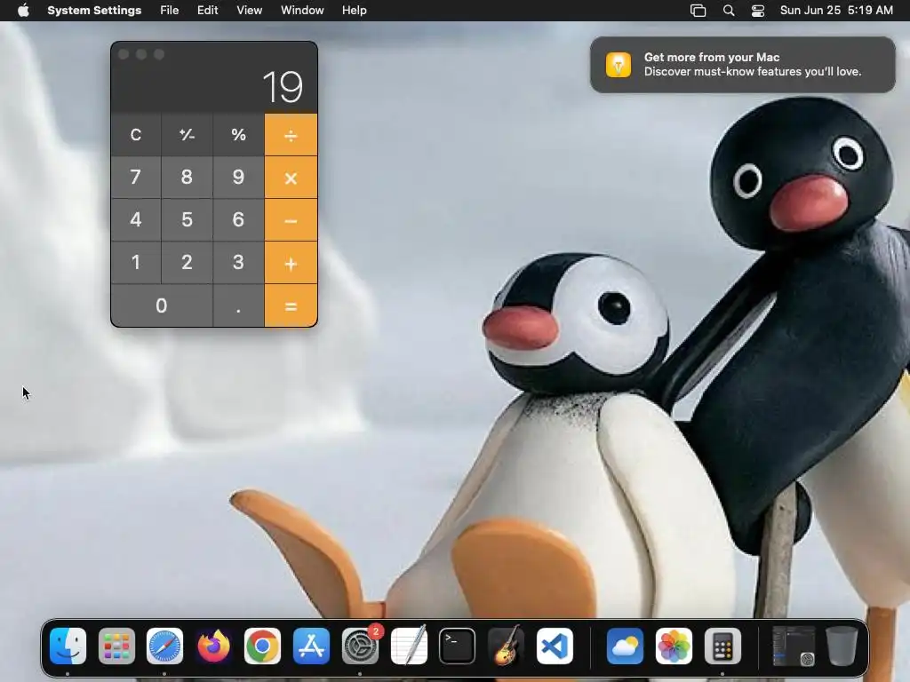Open the View menu
Image resolution: width=910 pixels, height=682 pixels.
[x=249, y=11]
